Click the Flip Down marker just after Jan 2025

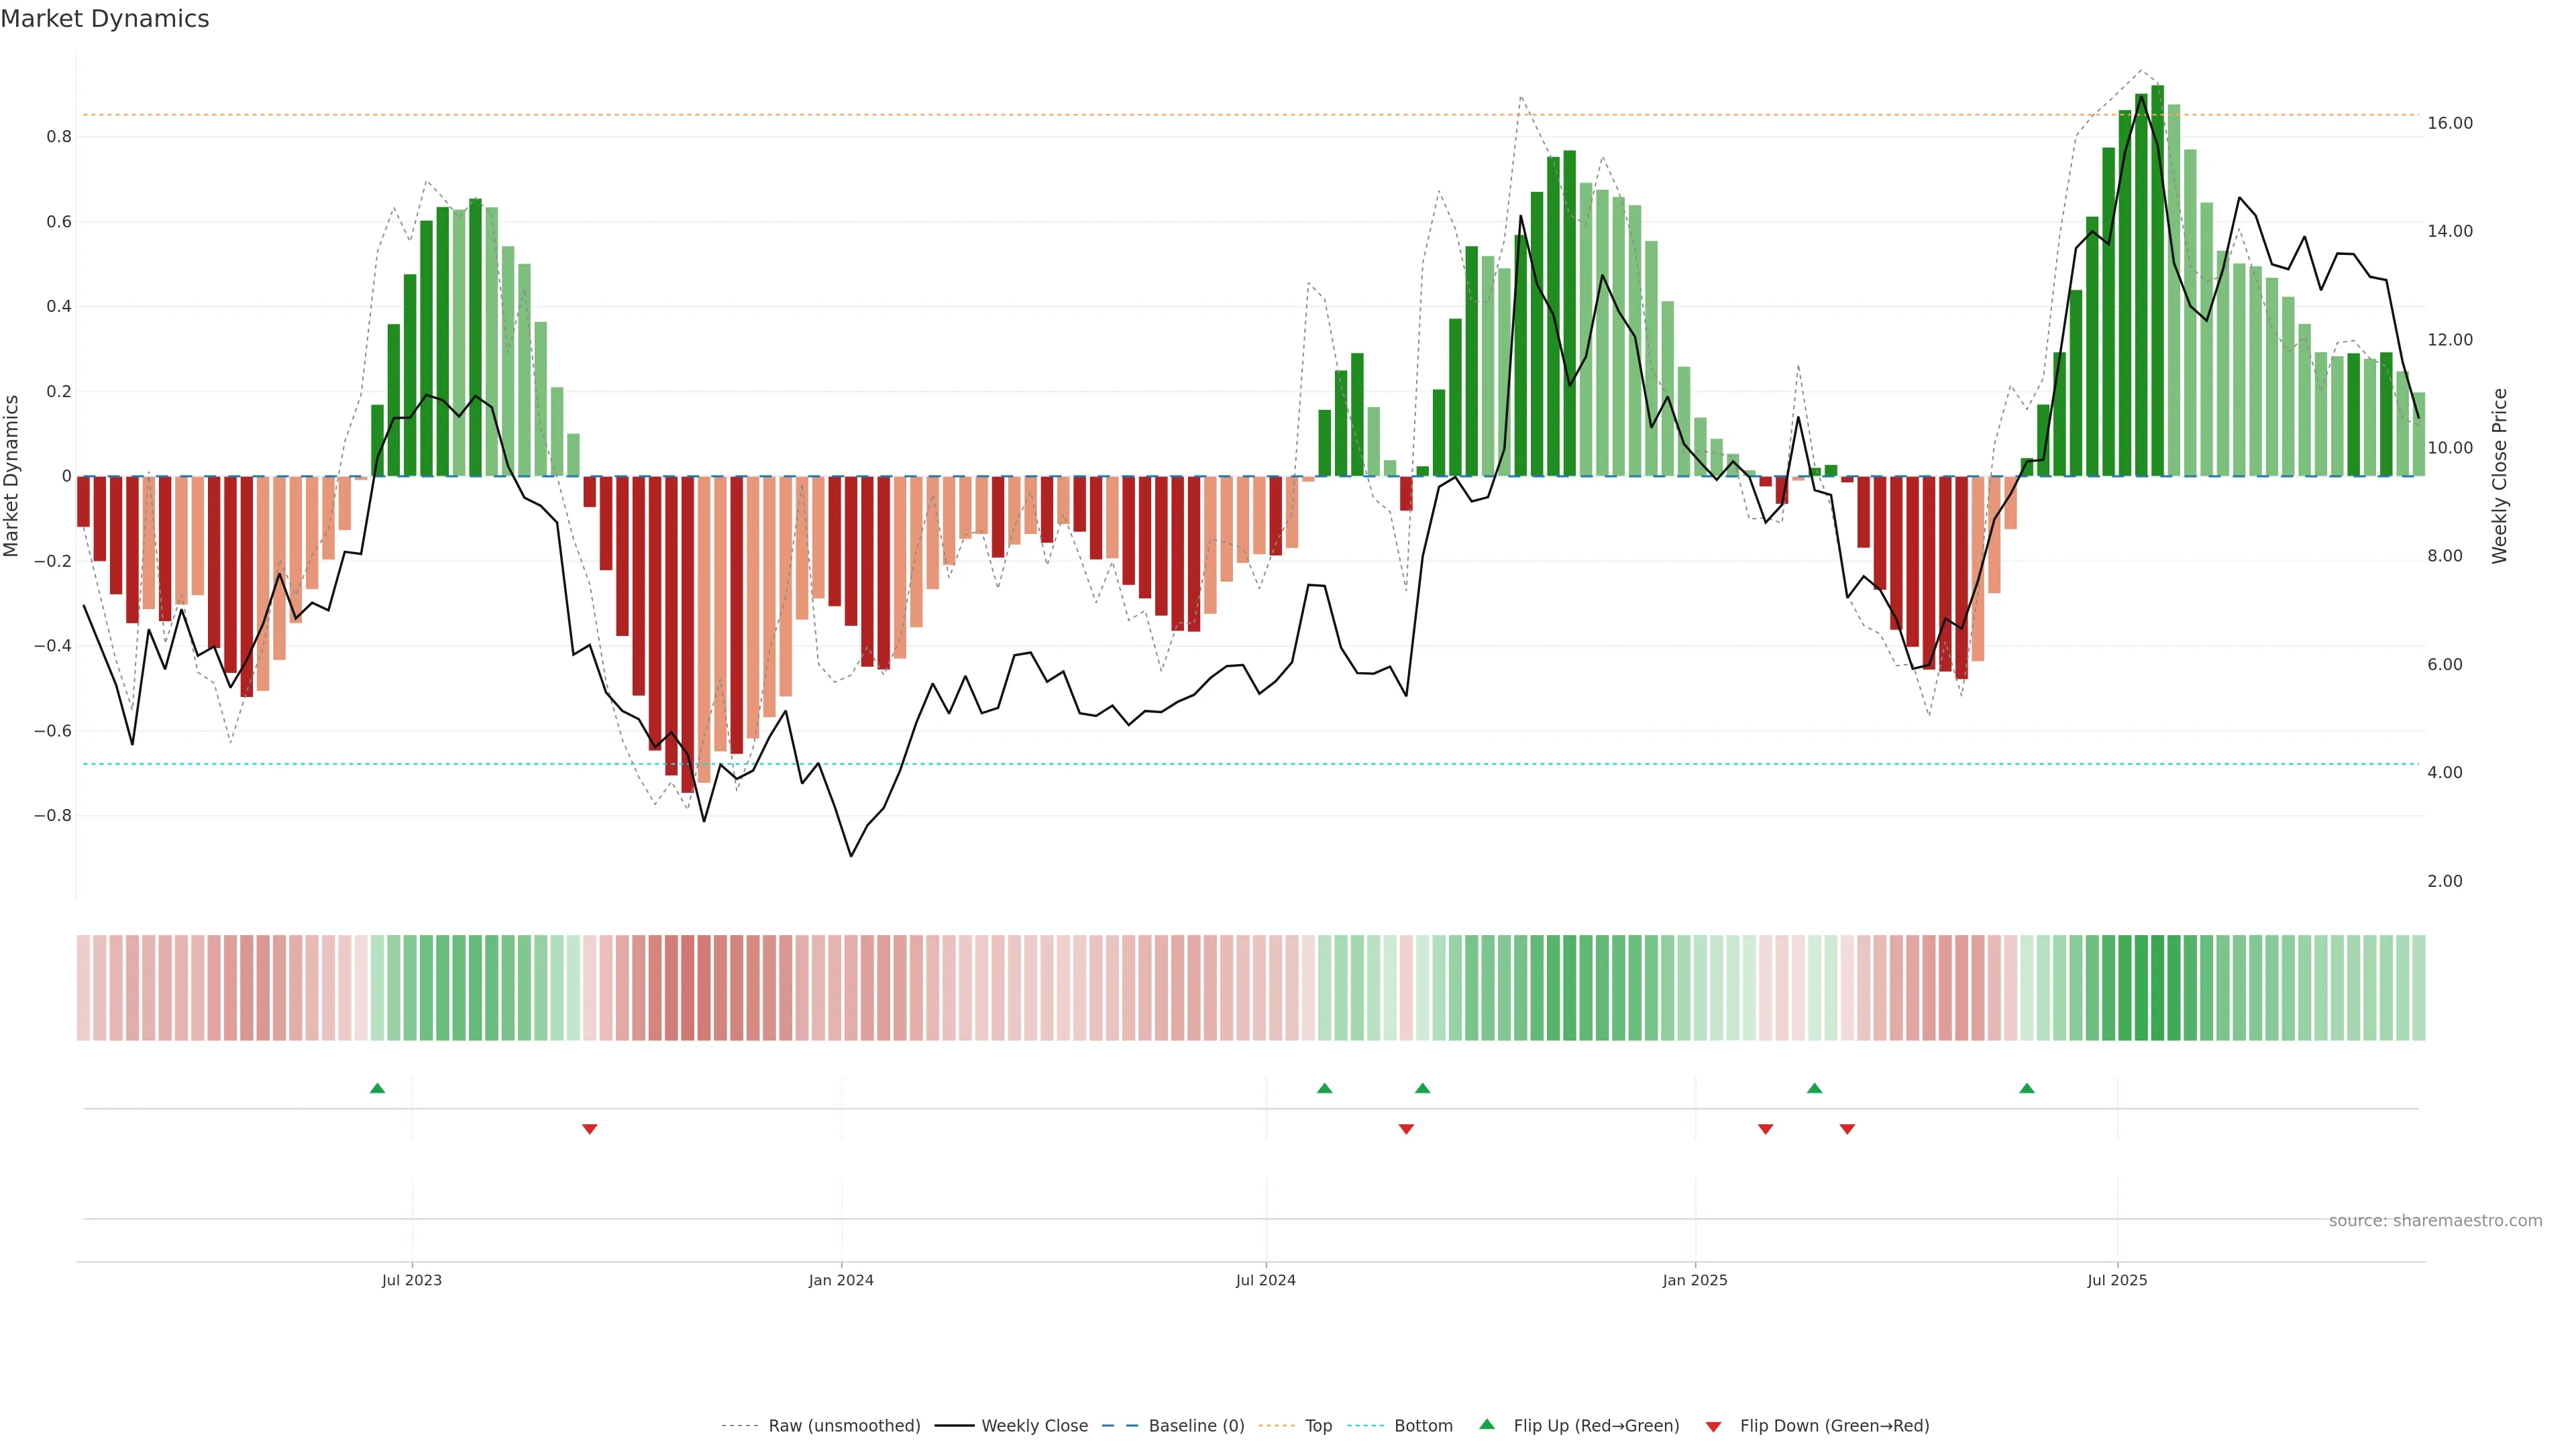pos(1765,1129)
